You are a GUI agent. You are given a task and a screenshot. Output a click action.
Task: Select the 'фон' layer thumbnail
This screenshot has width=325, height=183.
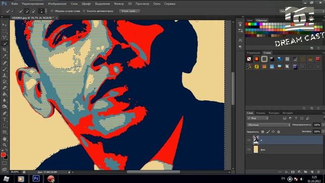(256, 149)
